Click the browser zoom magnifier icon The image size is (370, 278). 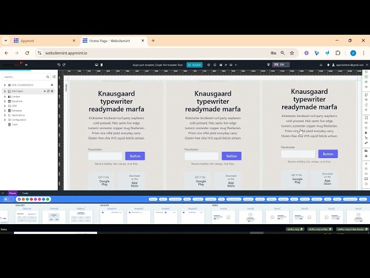click(x=283, y=53)
